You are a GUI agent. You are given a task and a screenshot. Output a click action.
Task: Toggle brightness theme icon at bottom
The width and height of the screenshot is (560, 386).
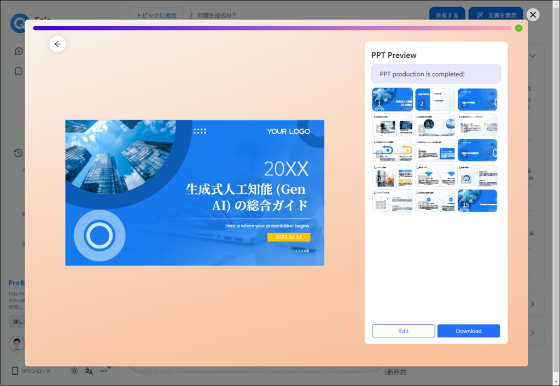point(74,371)
